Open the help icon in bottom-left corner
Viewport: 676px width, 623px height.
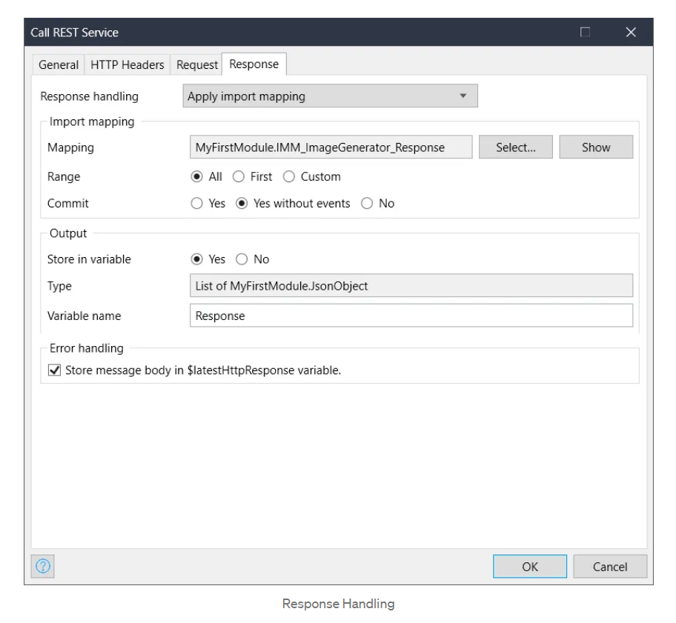point(44,566)
